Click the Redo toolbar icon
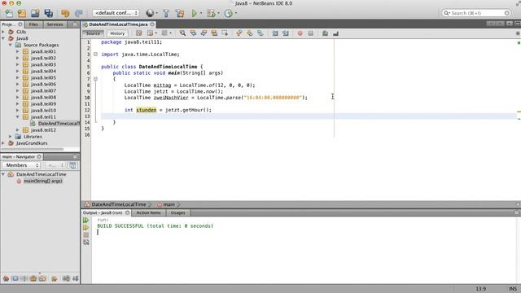This screenshot has width=521, height=293. 79,13
